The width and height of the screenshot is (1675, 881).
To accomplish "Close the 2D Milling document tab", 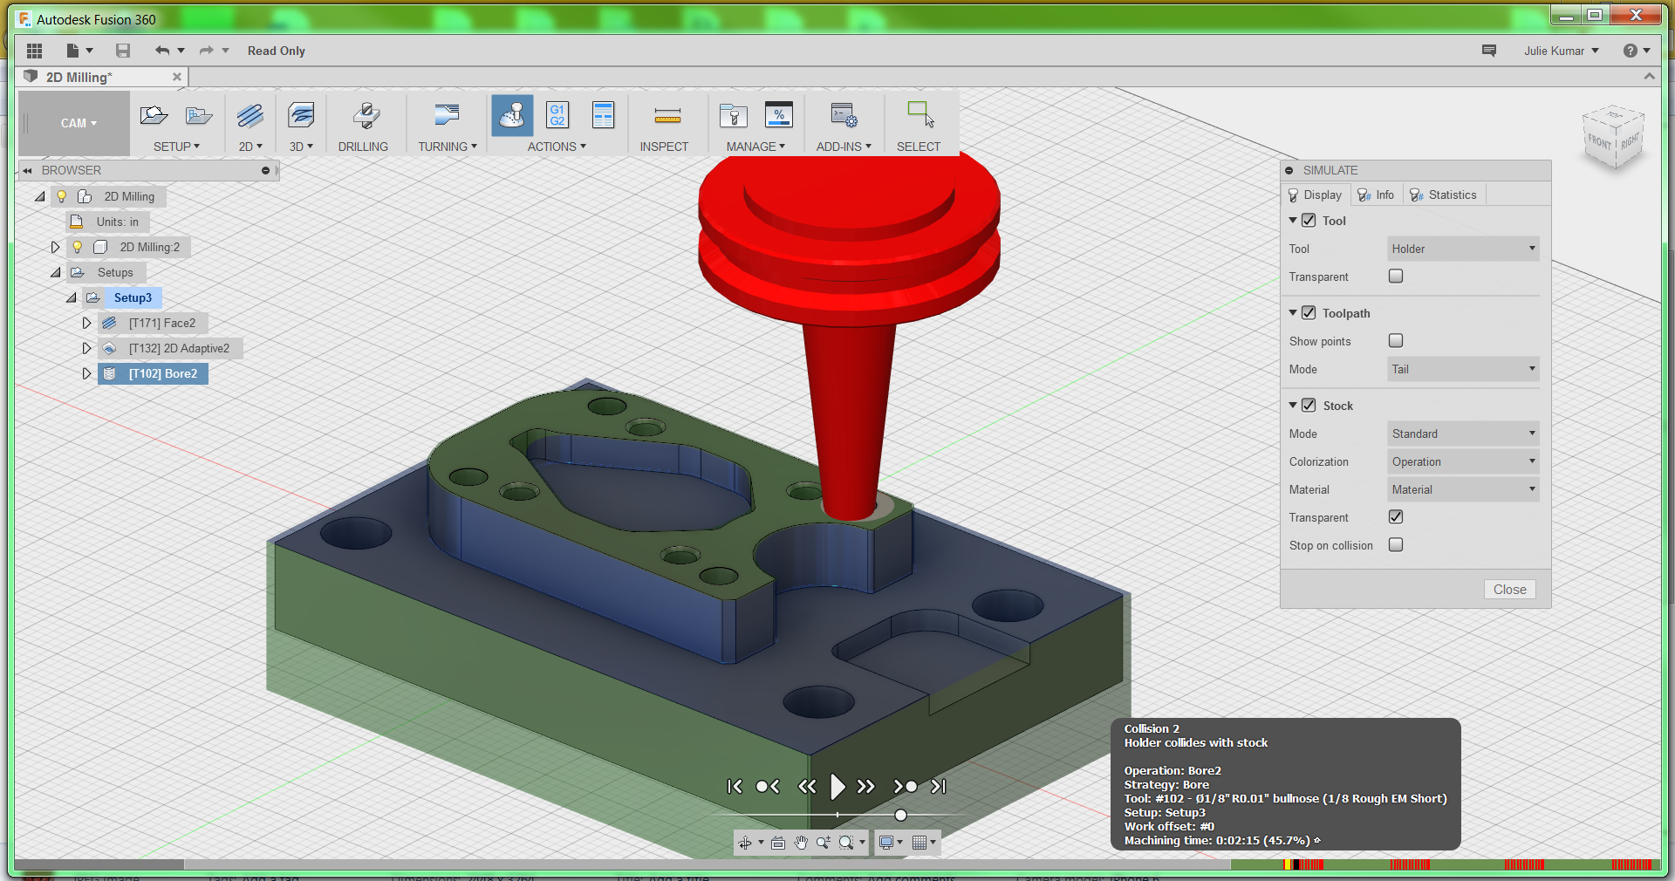I will pyautogui.click(x=177, y=77).
